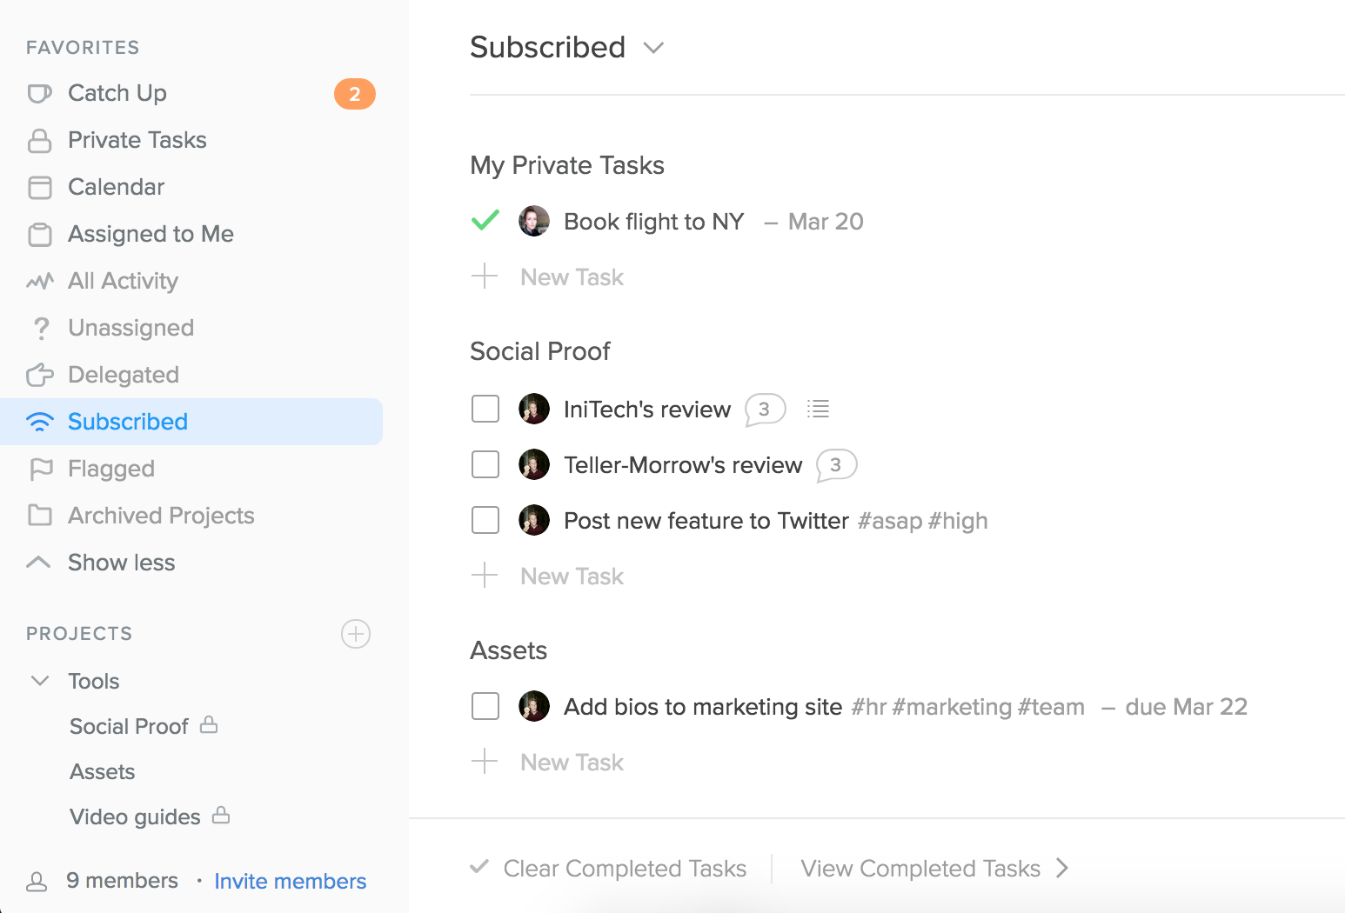This screenshot has width=1345, height=913.
Task: Open Social Proof project in sidebar
Action: point(129,726)
